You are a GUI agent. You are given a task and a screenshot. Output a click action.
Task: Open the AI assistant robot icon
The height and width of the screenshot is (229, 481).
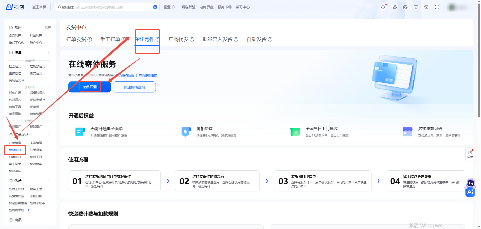pos(470,188)
